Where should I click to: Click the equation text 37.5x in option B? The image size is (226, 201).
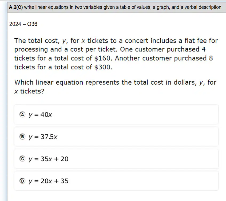click(49, 137)
